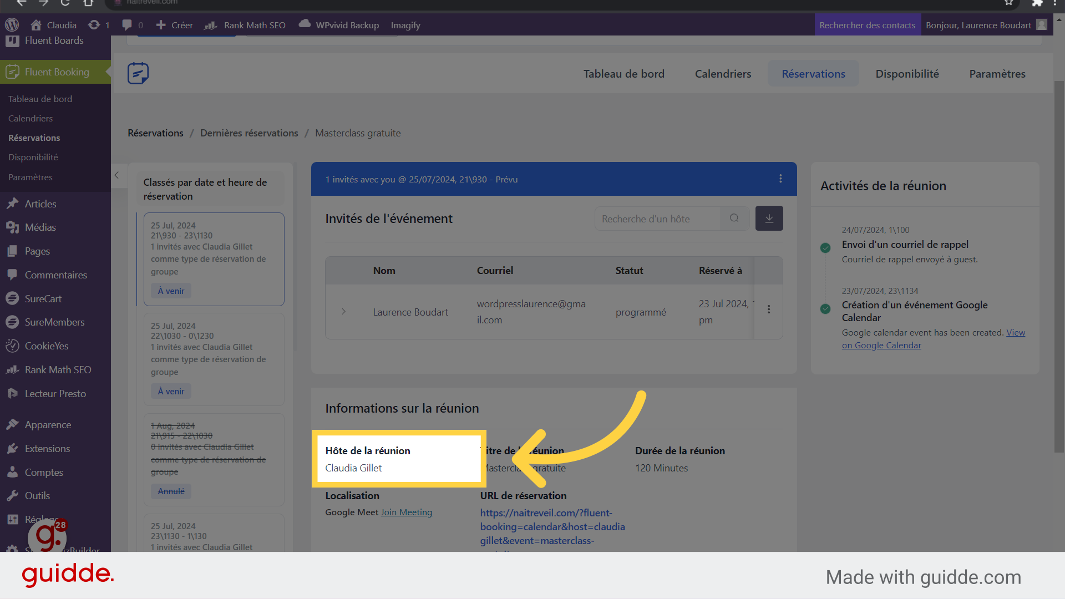Screen dimensions: 1065x599
Task: Open the Comptes menu in the sidebar
Action: (44, 473)
